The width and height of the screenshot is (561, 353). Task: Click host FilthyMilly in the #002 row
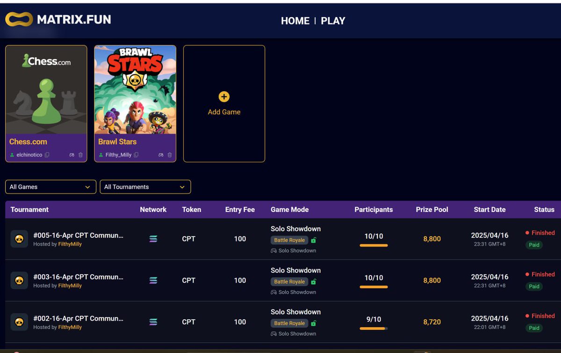[70, 327]
